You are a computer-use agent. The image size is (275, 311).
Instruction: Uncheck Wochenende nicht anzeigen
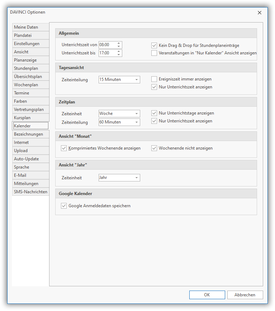(x=154, y=148)
